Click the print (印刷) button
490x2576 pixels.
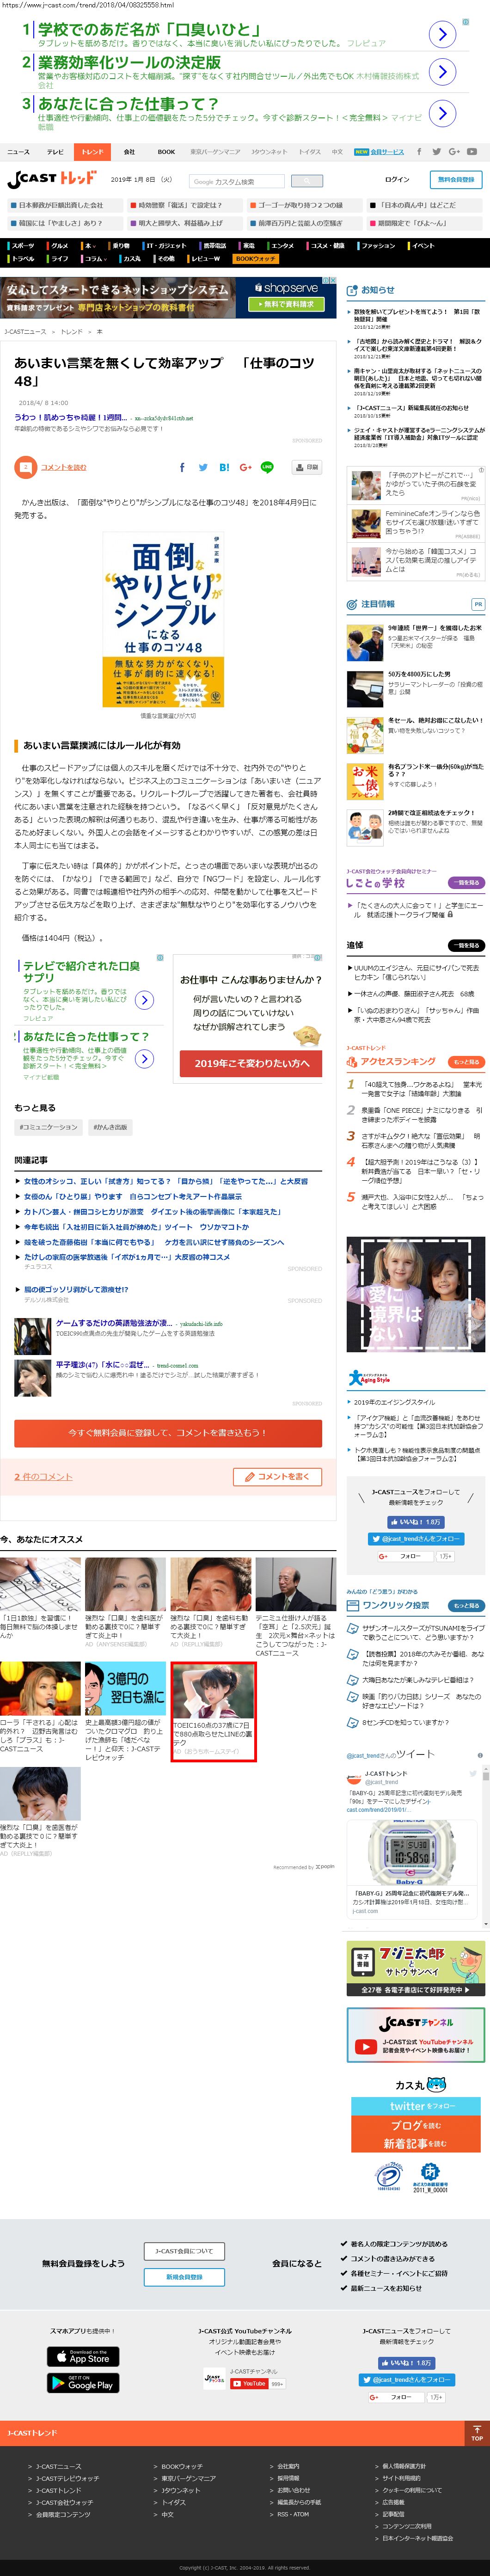[x=306, y=467]
